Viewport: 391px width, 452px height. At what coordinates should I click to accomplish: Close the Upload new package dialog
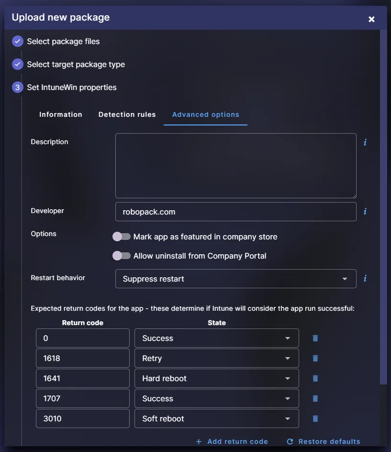(371, 19)
